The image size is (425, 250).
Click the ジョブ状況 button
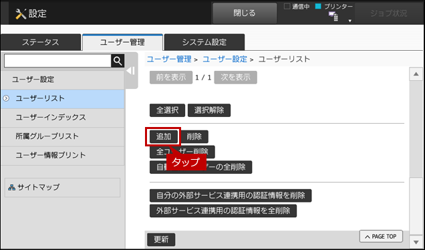[389, 13]
